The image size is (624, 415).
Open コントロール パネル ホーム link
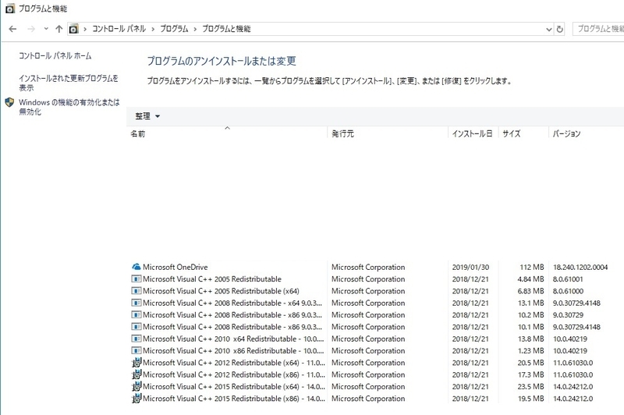(x=55, y=55)
